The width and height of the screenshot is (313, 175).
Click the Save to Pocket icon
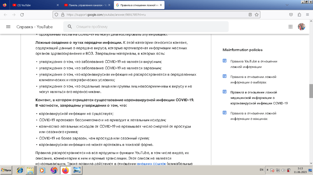(x=291, y=15)
